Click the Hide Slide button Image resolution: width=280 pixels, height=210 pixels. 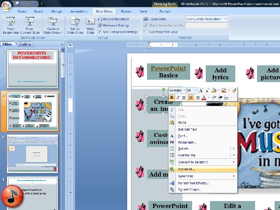90,25
